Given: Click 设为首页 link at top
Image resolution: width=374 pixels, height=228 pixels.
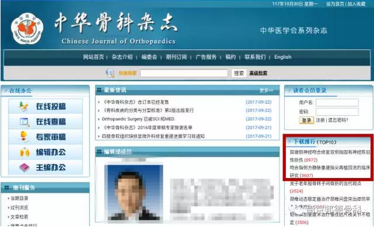Looking at the screenshot, I should (336, 4).
